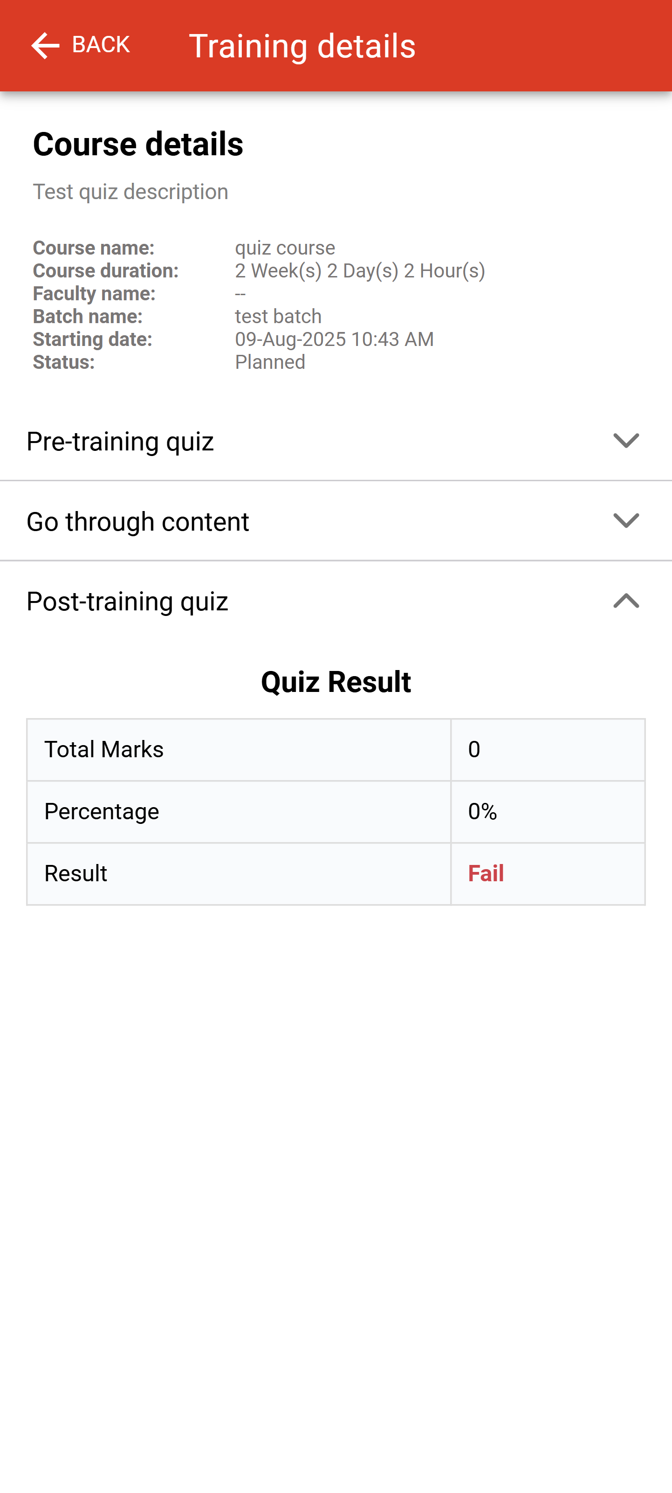Click the Test quiz description text
Viewport: 672px width, 1493px height.
point(130,192)
